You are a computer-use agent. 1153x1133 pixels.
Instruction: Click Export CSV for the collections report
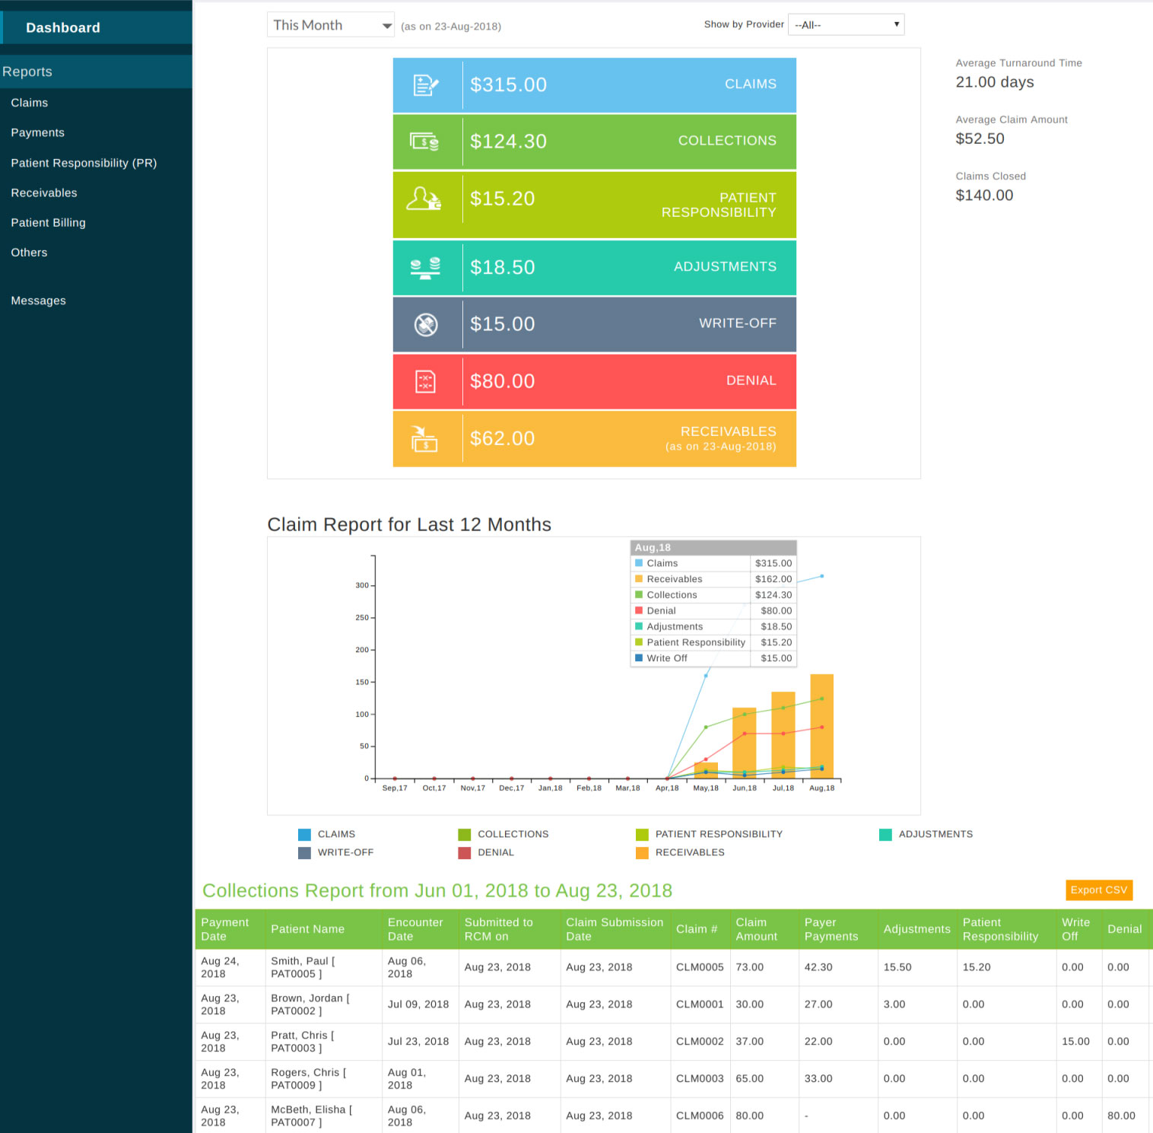[x=1097, y=890]
